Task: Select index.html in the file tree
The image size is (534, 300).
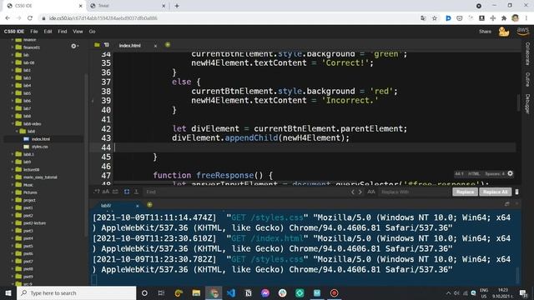Action: coord(41,139)
